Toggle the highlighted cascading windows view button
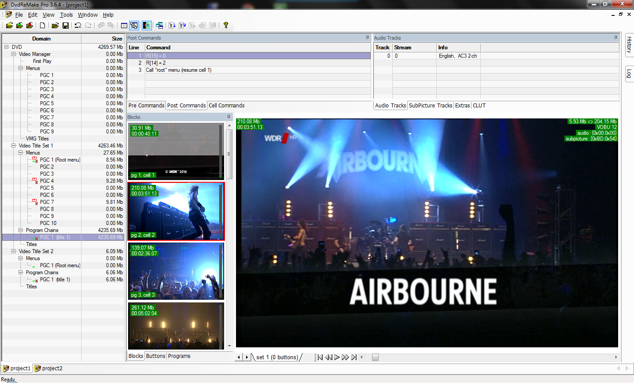 click(x=134, y=26)
